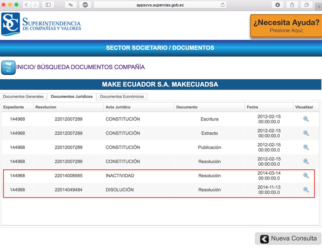Open the Safari downloads icon
The image size is (322, 249).
pyautogui.click(x=278, y=5)
